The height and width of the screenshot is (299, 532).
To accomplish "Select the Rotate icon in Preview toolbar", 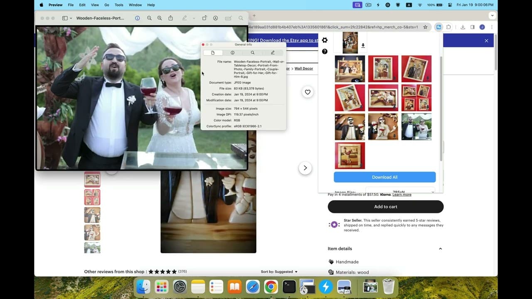I will 204,18.
